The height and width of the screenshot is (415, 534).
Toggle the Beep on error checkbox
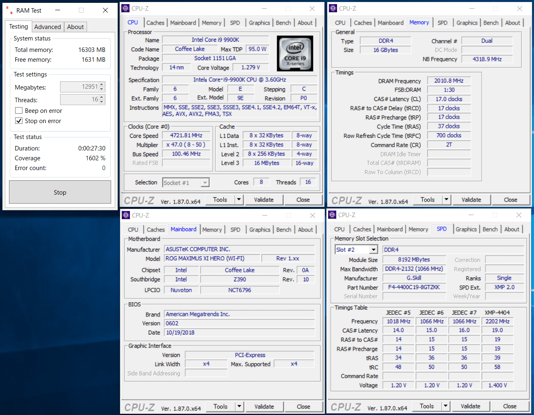(18, 110)
